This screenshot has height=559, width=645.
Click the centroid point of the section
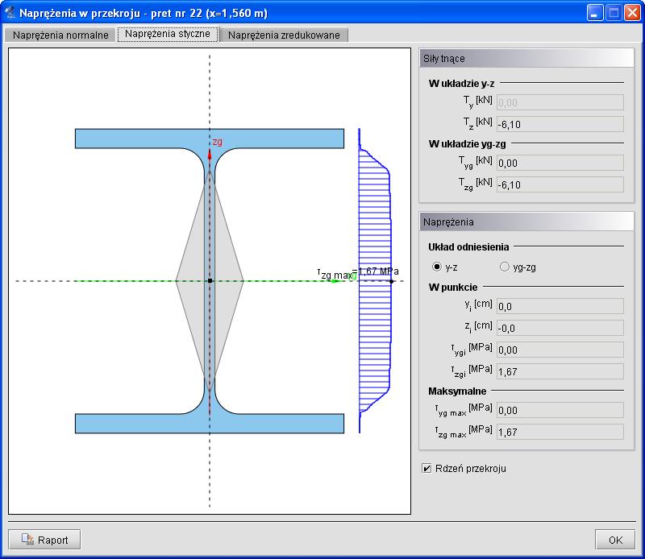210,281
